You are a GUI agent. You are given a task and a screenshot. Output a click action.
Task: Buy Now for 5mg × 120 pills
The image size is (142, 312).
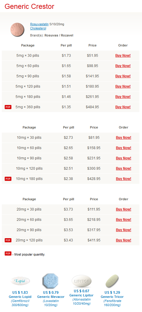click(x=123, y=86)
